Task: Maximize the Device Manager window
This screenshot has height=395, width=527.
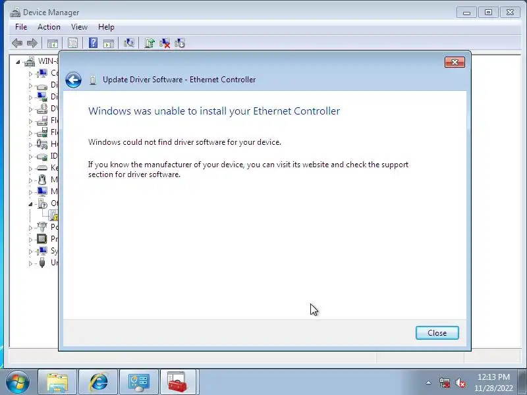Action: point(489,13)
